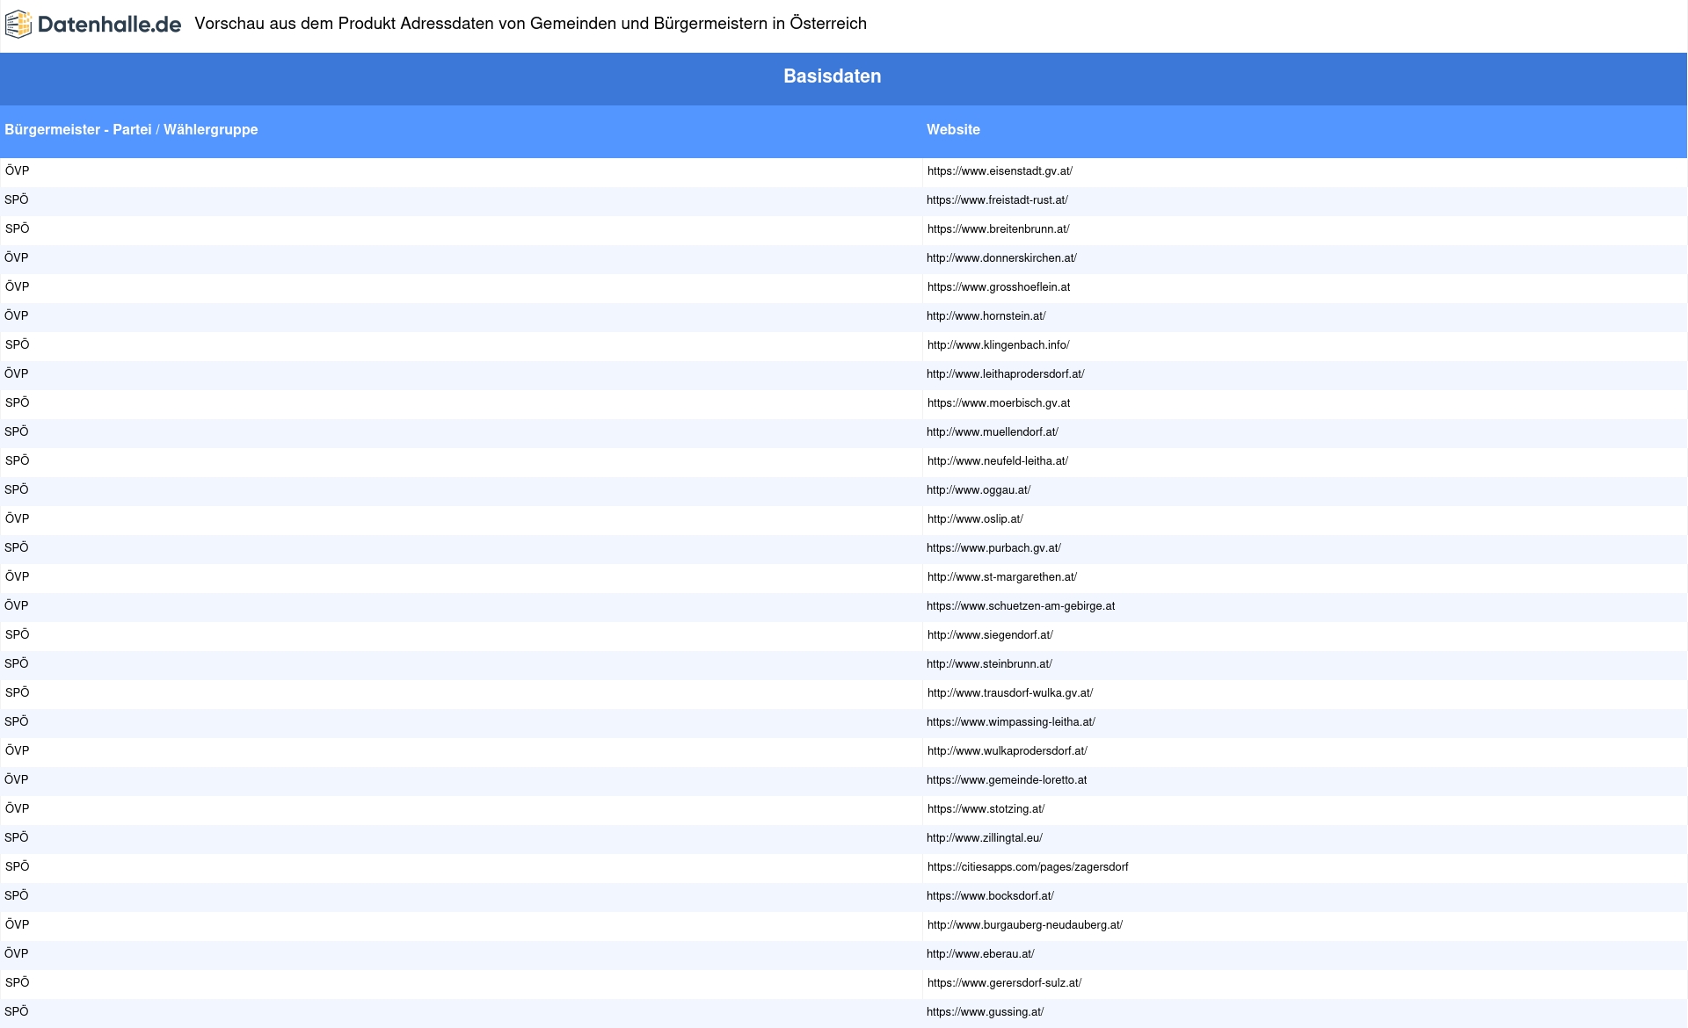Viewport: 1688px width, 1028px height.
Task: Click the zillingtal.eu URL
Action: point(984,838)
